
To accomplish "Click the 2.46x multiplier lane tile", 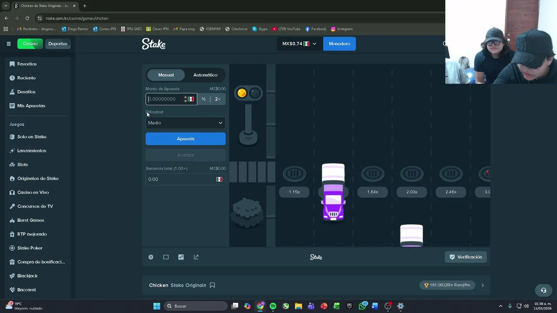I will coord(451,192).
